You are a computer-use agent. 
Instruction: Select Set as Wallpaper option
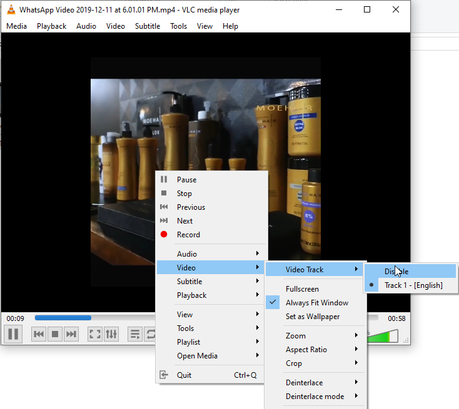313,317
